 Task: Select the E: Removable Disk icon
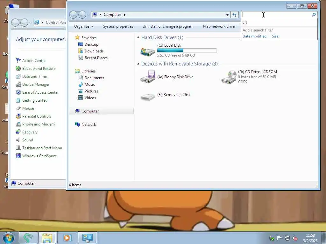point(148,97)
